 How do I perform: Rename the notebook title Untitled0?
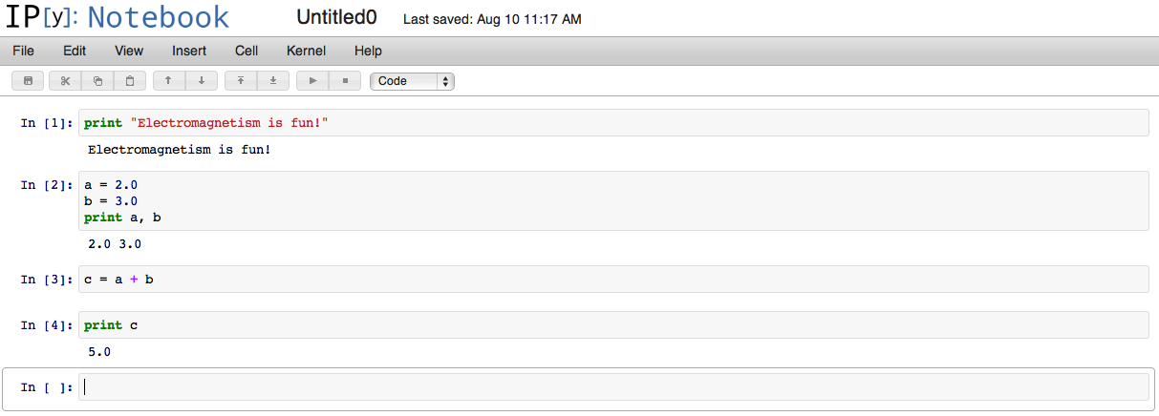pyautogui.click(x=336, y=17)
